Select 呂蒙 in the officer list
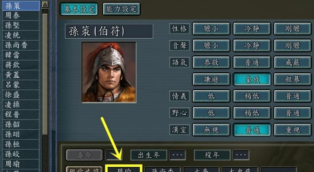The width and height of the screenshot is (314, 172). (x=21, y=85)
